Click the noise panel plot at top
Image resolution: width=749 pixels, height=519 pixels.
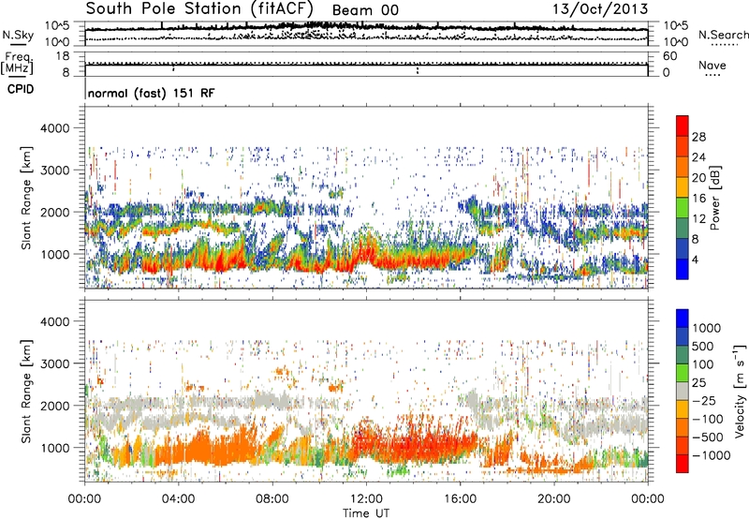coord(366,33)
